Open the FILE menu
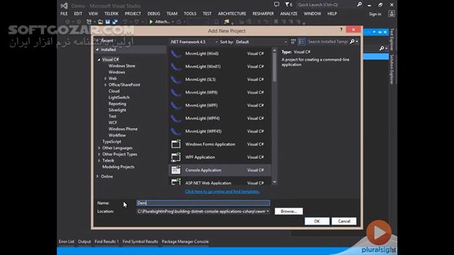Image resolution: width=454 pixels, height=255 pixels. point(64,14)
